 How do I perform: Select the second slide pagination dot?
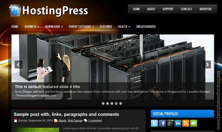tap(108, 104)
